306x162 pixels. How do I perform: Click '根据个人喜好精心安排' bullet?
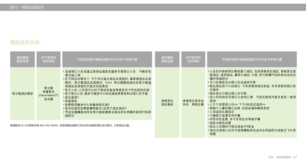point(239,108)
